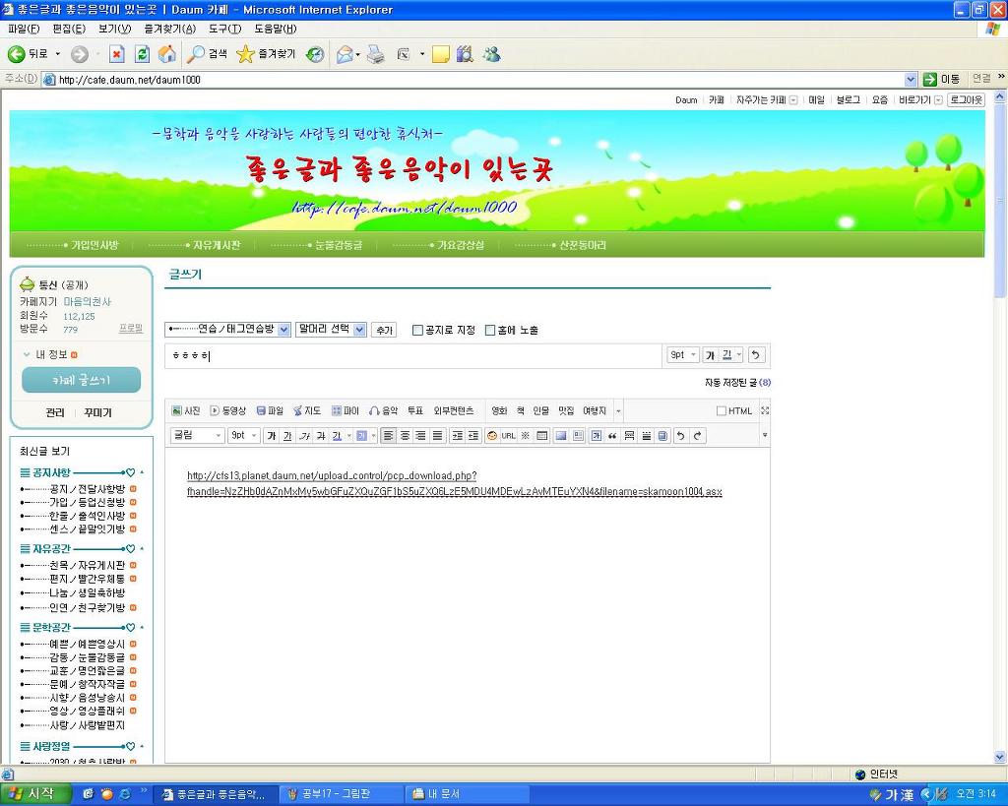The height and width of the screenshot is (806, 1008).
Task: Open 공지／전달사항방 board link
Action: pyautogui.click(x=87, y=489)
